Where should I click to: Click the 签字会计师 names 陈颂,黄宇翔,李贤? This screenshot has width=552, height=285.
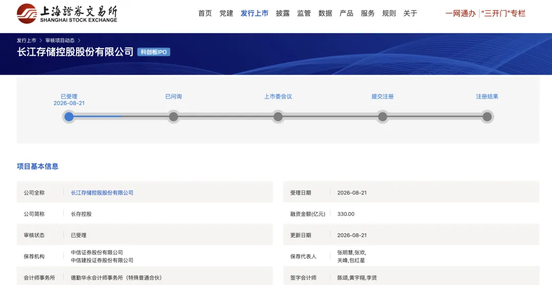[357, 278]
